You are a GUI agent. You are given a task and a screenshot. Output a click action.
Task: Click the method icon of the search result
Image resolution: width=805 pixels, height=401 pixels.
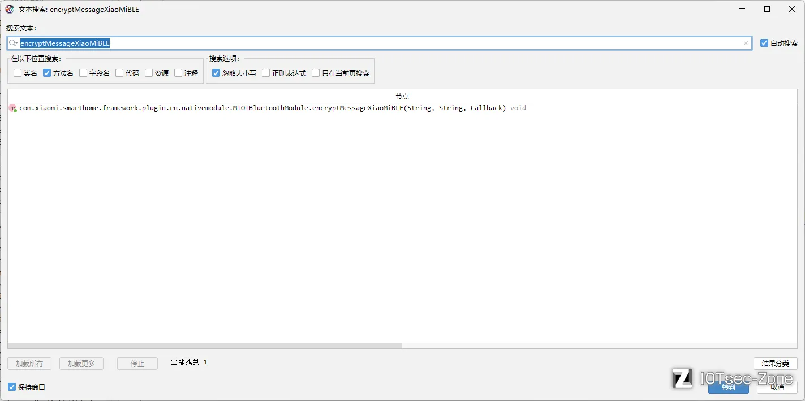coord(13,108)
